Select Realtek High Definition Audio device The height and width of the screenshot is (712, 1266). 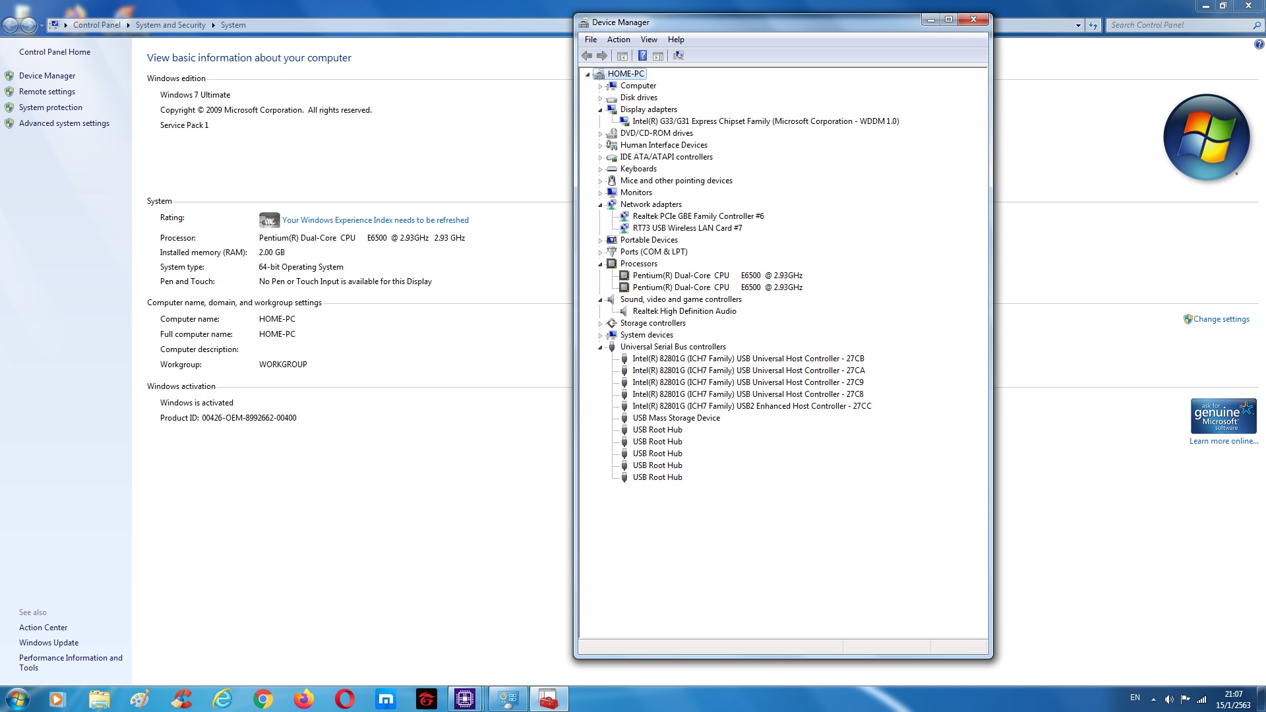[x=684, y=311]
